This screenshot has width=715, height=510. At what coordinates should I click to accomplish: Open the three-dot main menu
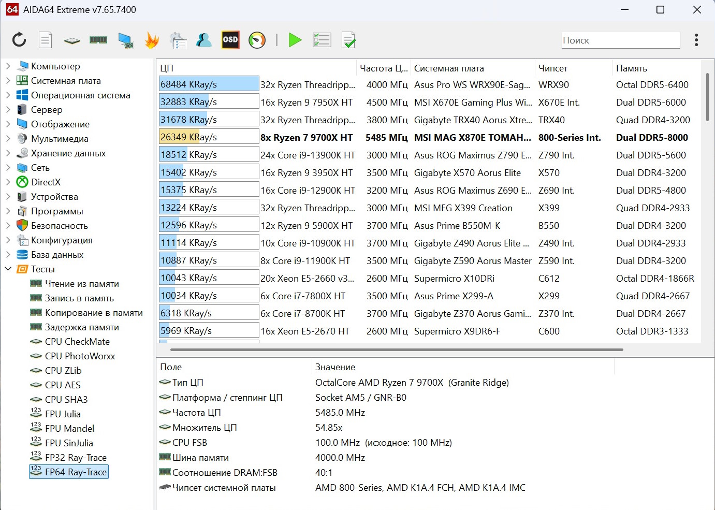[696, 40]
